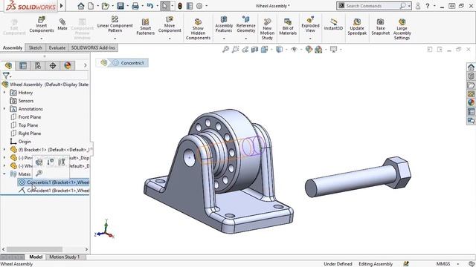The image size is (476, 267).
Task: Expand more manager tabs chevron
Action: [x=86, y=65]
